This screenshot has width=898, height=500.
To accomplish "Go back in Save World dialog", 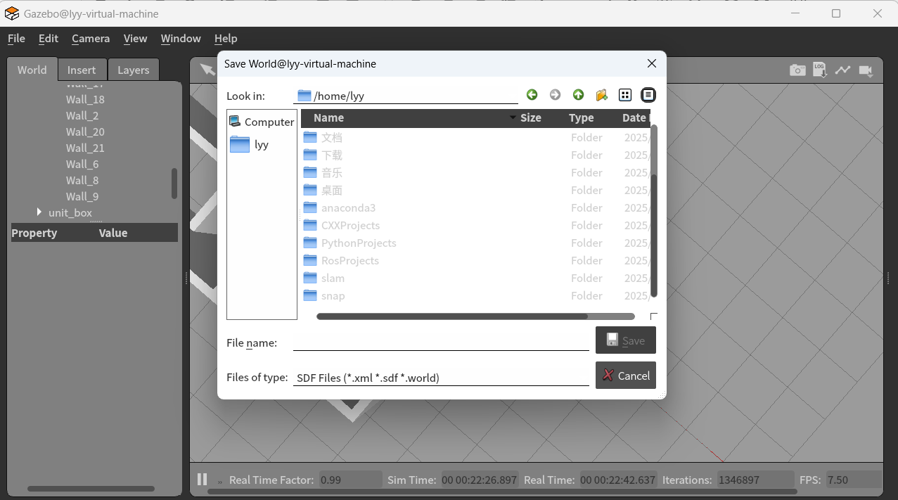I will click(x=532, y=95).
